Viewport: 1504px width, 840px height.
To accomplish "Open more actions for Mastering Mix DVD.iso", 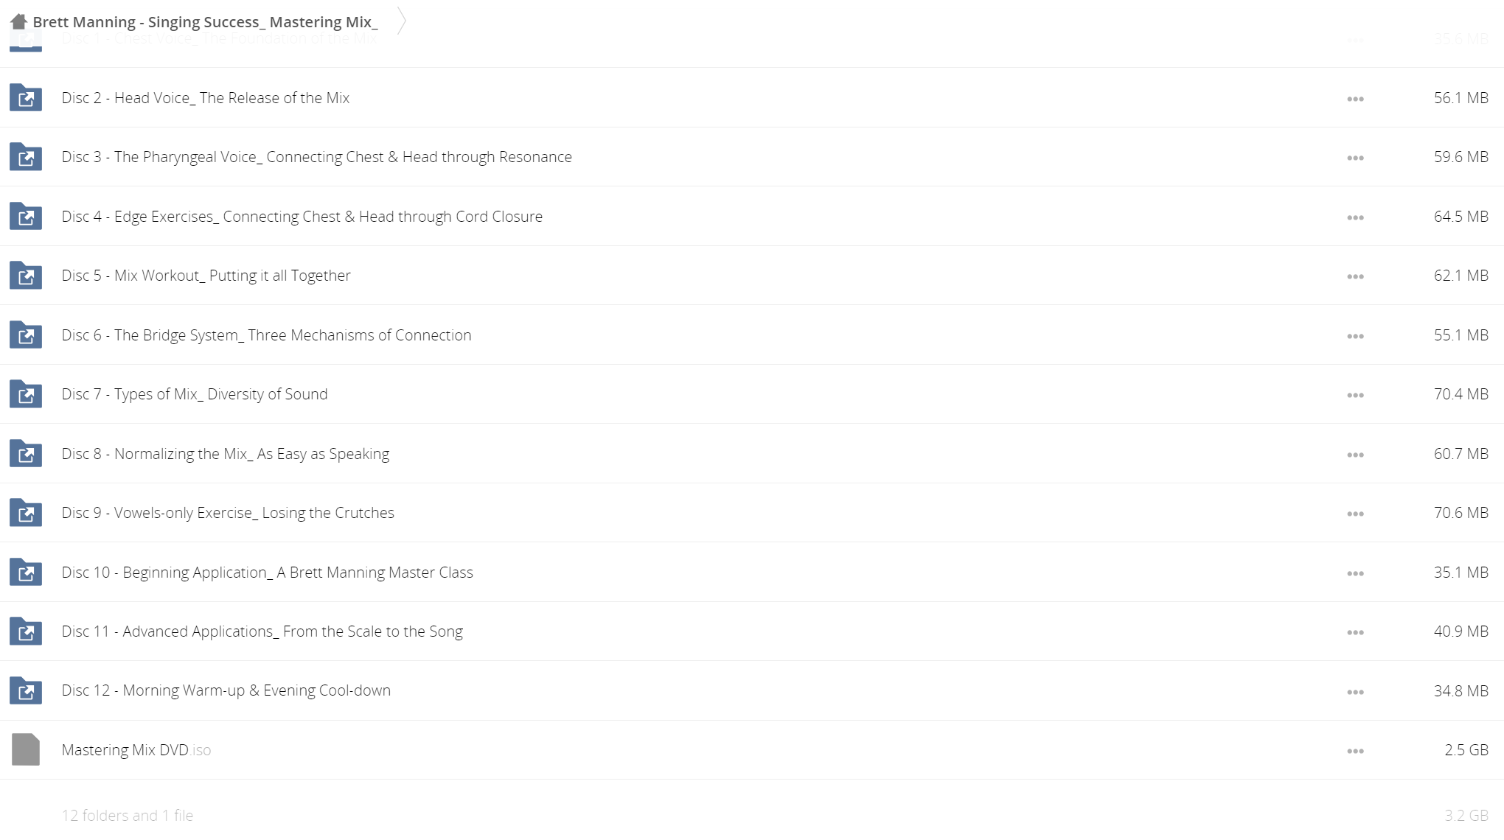I will coord(1355,751).
